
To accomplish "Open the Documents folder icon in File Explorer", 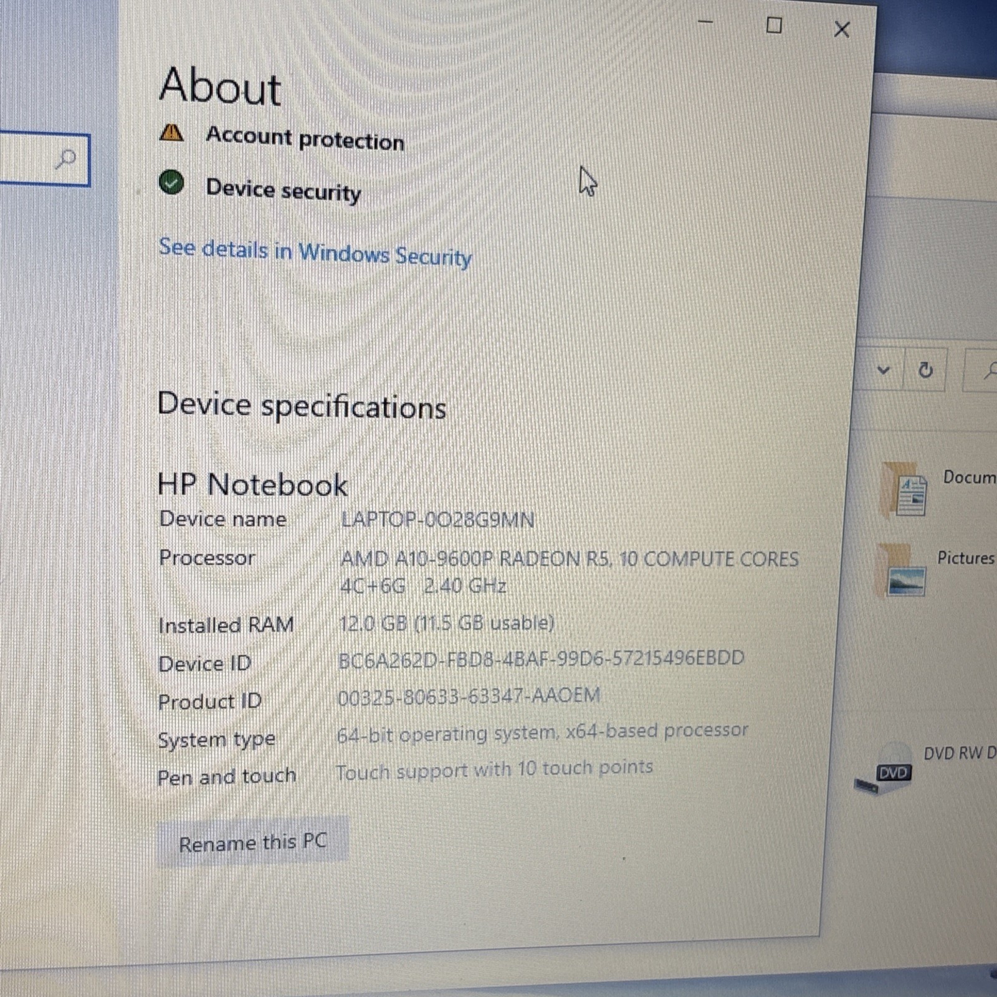I will [905, 490].
